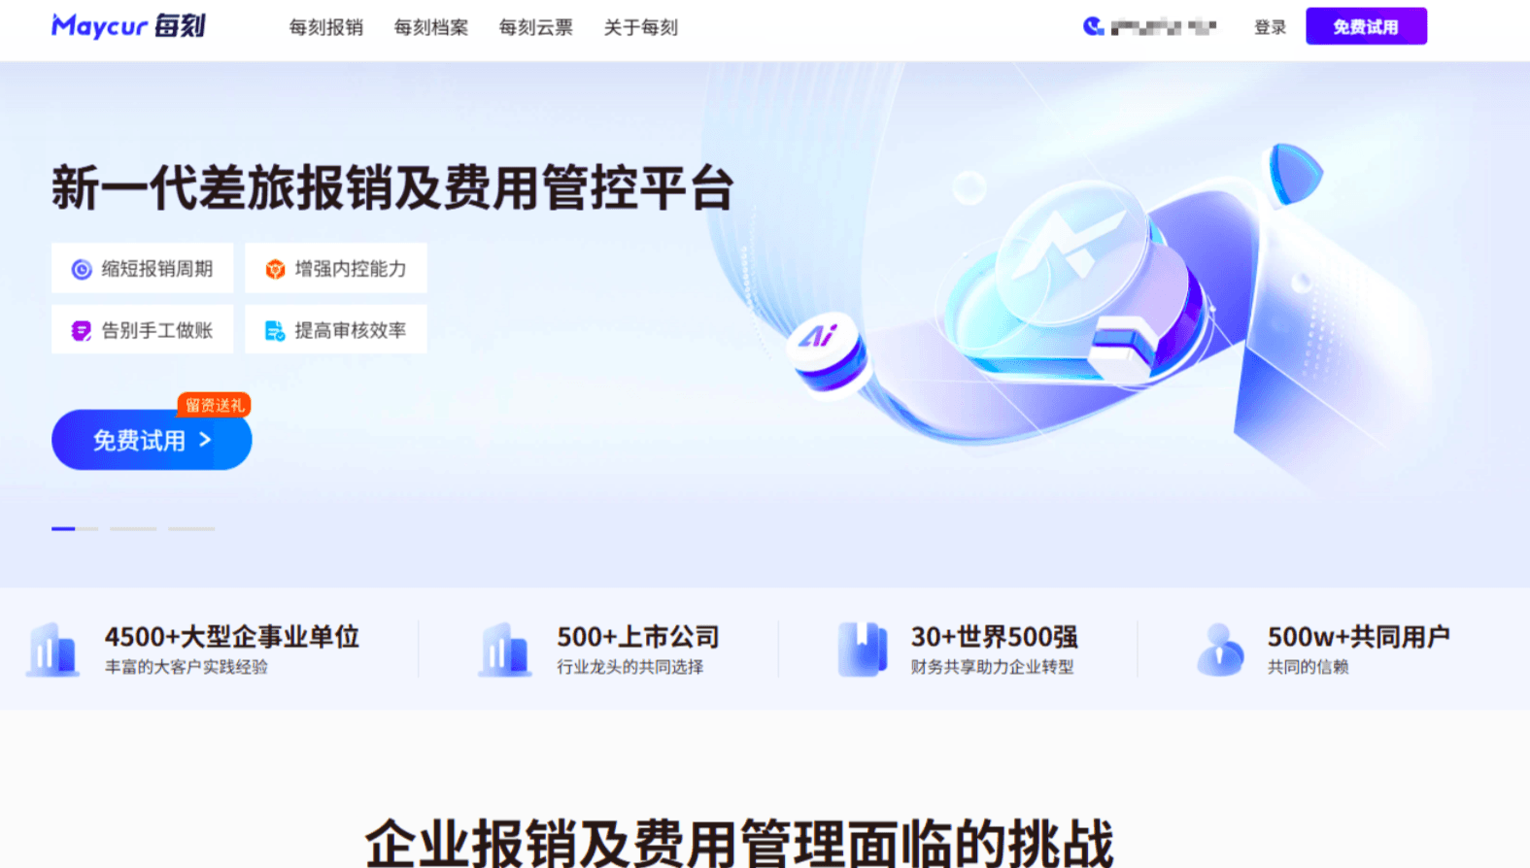The width and height of the screenshot is (1530, 868).
Task: Select the first carousel indicator
Action: [75, 528]
